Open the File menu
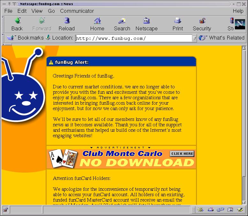The image size is (248, 216). coord(8,11)
